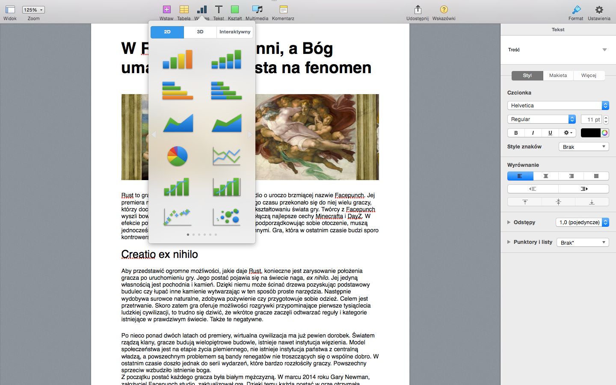Screen dimensions: 616x385
Task: Open the color wheel picker
Action: tap(604, 133)
